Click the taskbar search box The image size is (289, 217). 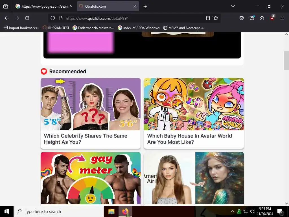coord(59,211)
